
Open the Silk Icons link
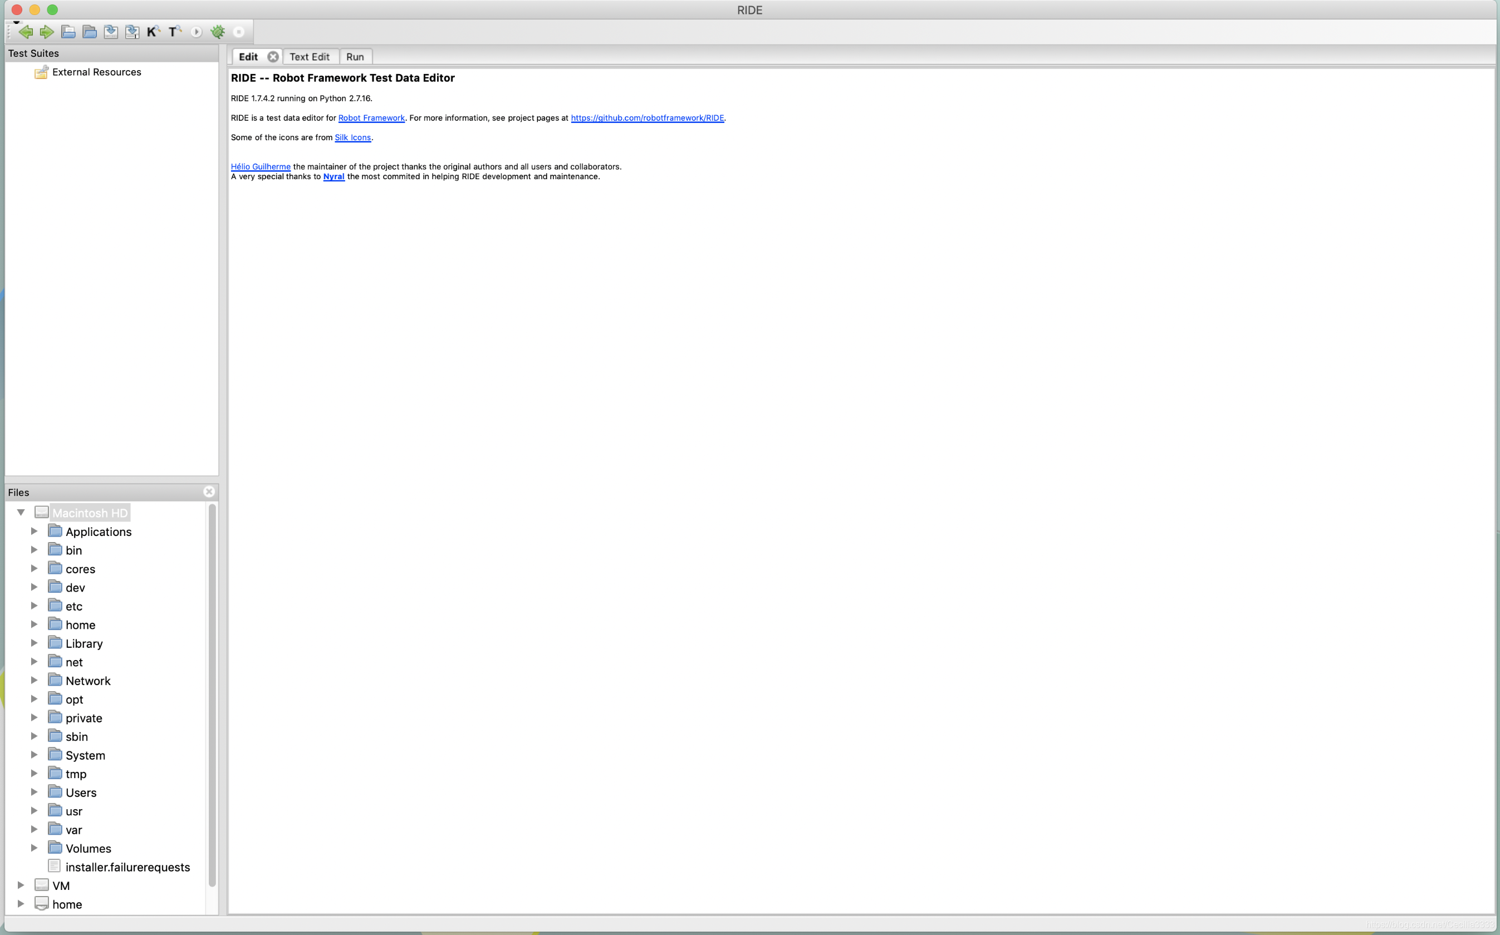pos(352,138)
